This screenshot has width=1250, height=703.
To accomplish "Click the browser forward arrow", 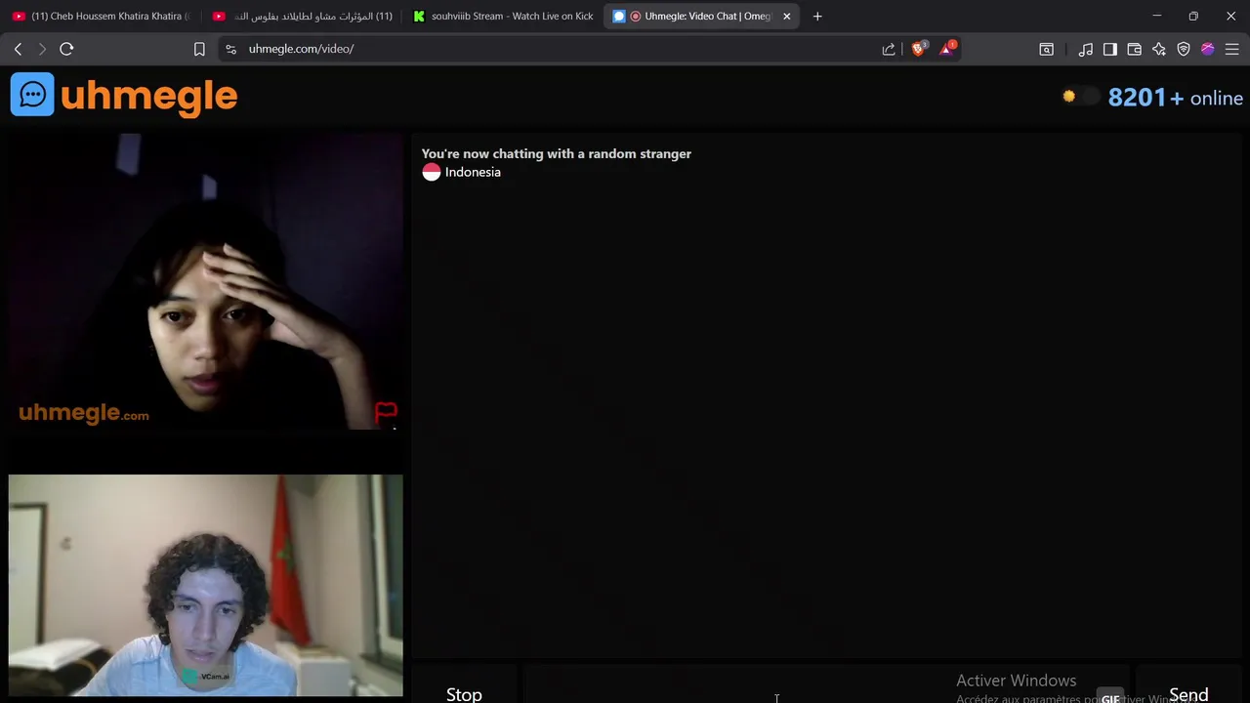I will point(42,49).
